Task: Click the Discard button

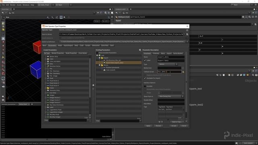Action: [158, 126]
